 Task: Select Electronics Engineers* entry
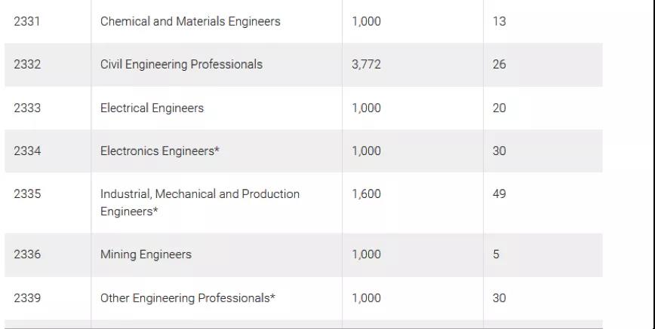[x=159, y=151]
